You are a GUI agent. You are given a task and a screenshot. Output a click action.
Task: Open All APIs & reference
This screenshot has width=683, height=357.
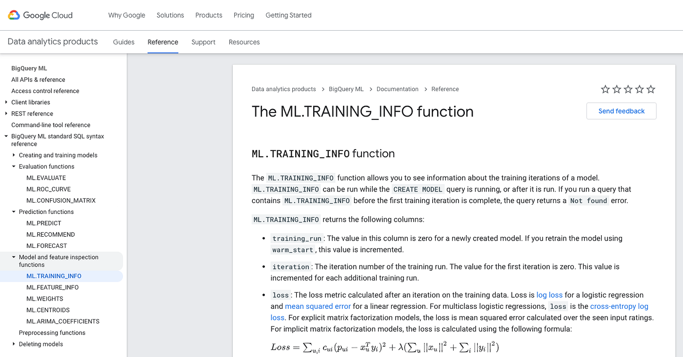(x=38, y=80)
